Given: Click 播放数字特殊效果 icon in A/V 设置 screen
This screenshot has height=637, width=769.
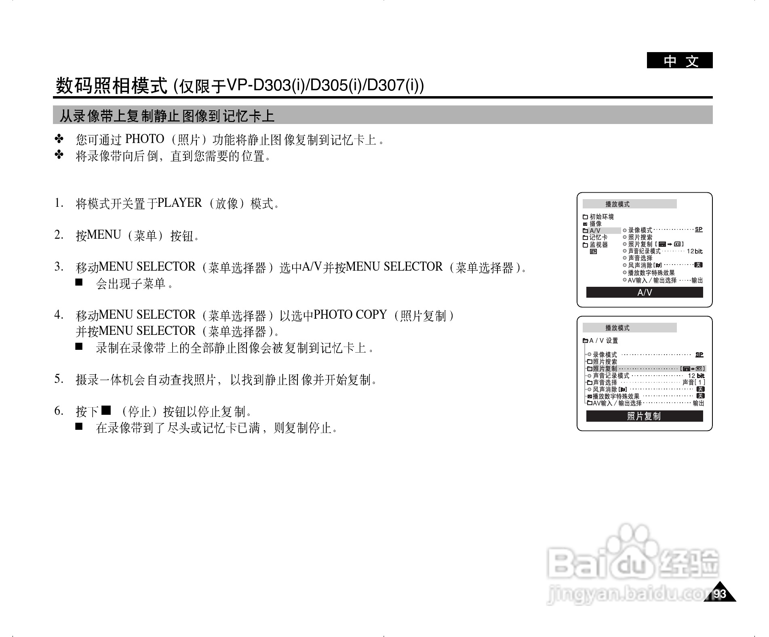Looking at the screenshot, I should (590, 397).
